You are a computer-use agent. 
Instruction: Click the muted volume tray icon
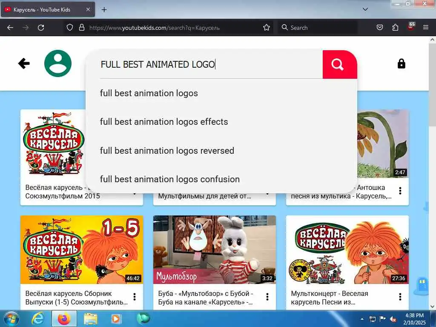[393, 319]
